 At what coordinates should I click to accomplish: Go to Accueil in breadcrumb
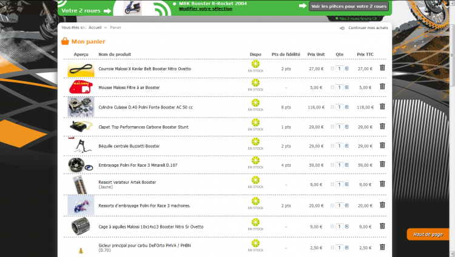(95, 27)
